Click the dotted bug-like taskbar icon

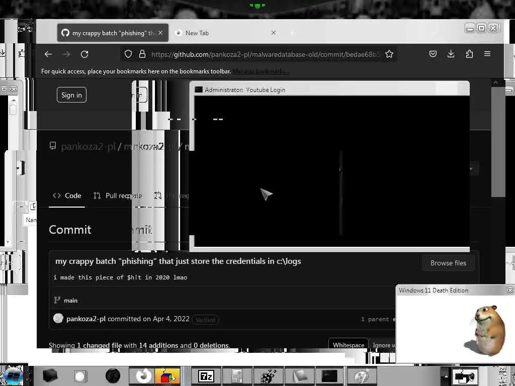tap(268, 376)
